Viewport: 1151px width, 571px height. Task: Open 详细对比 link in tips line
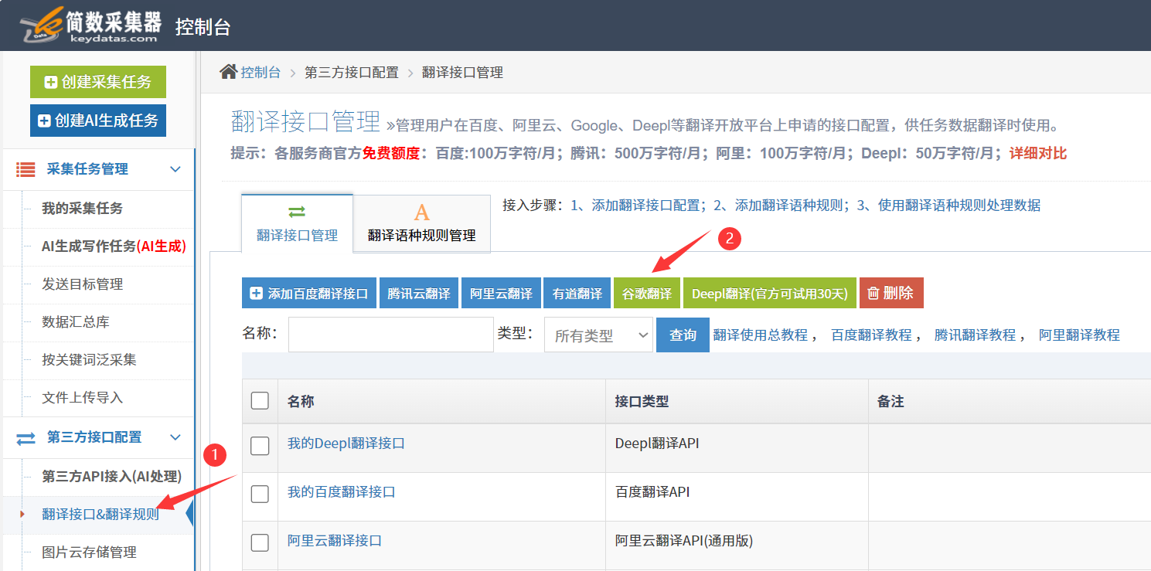tap(1038, 153)
